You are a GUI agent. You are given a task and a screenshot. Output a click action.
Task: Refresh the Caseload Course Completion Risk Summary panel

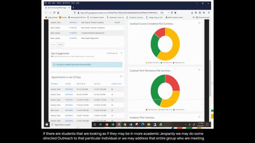[199, 23]
